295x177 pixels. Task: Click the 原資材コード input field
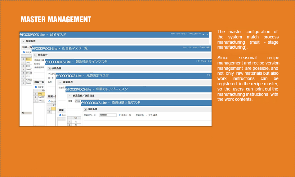pyautogui.click(x=108, y=115)
